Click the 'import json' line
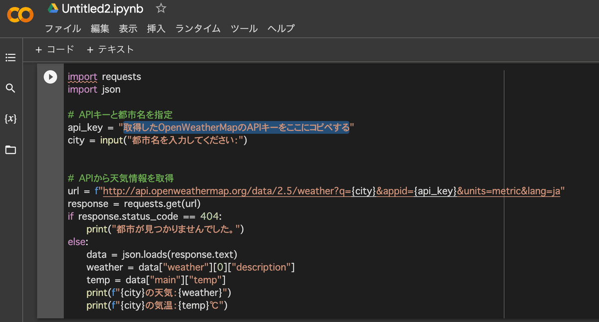 coord(94,89)
